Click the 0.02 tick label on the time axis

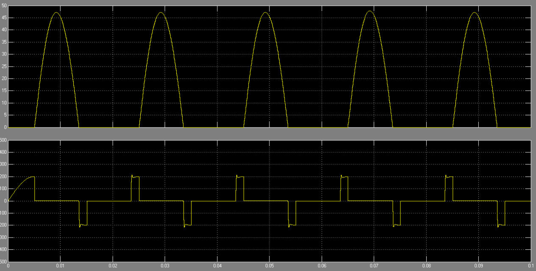pyautogui.click(x=113, y=266)
